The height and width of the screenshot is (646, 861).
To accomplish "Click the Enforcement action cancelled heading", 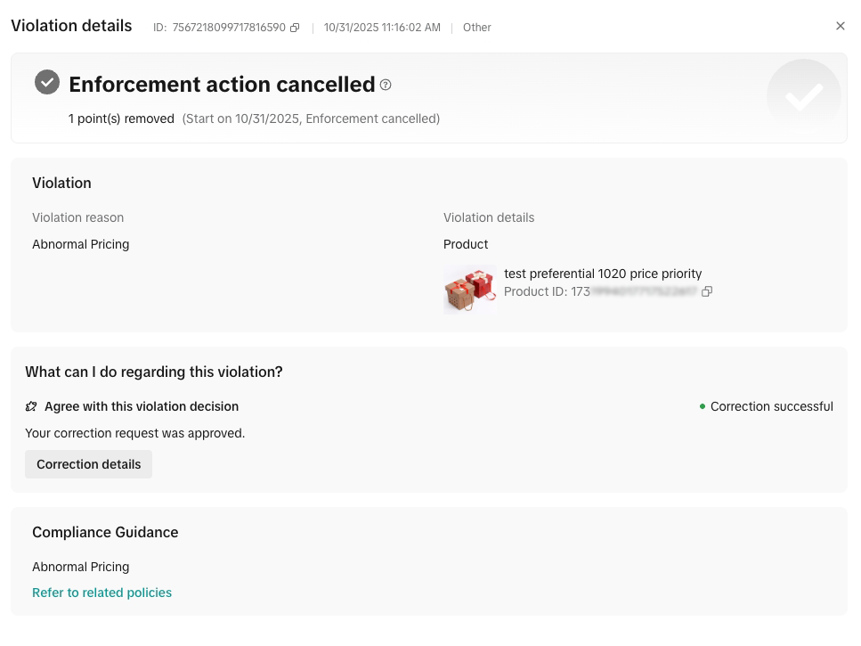I will 222,85.
